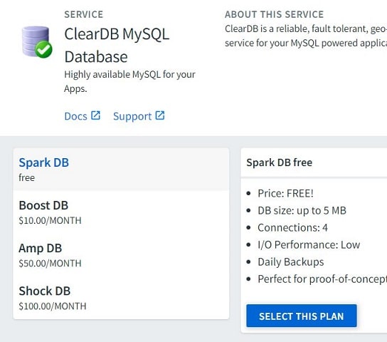Open the Docs link
387x342 pixels.
(75, 116)
